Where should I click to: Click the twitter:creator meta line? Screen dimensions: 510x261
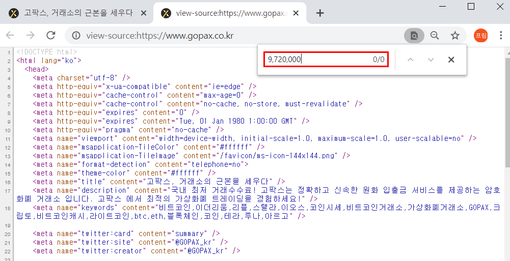point(136,251)
